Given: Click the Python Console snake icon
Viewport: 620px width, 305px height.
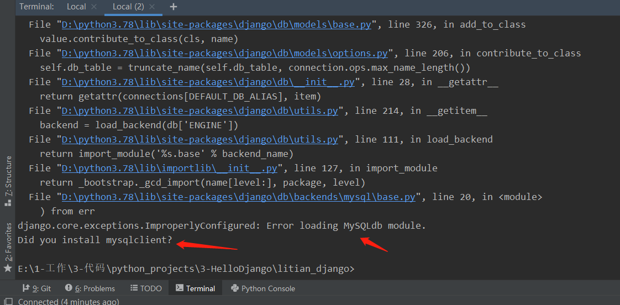Looking at the screenshot, I should (x=234, y=288).
